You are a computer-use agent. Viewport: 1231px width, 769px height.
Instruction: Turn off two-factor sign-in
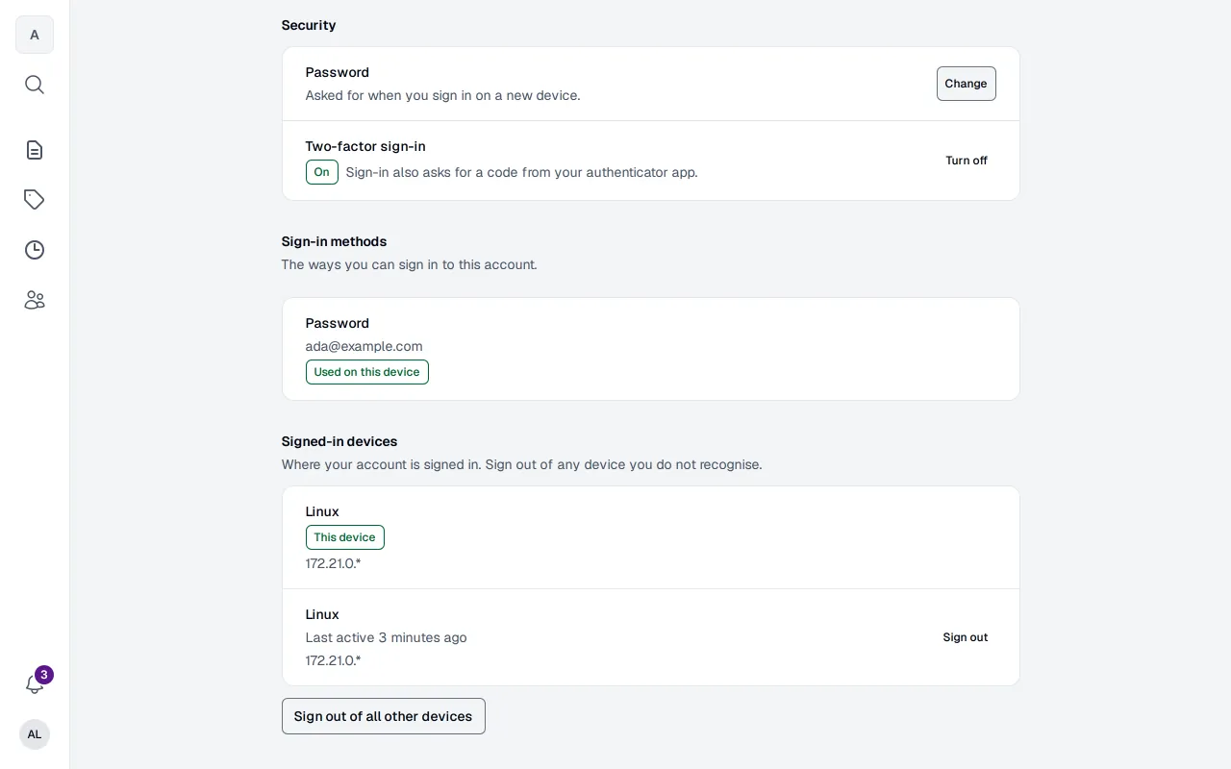pyautogui.click(x=967, y=161)
